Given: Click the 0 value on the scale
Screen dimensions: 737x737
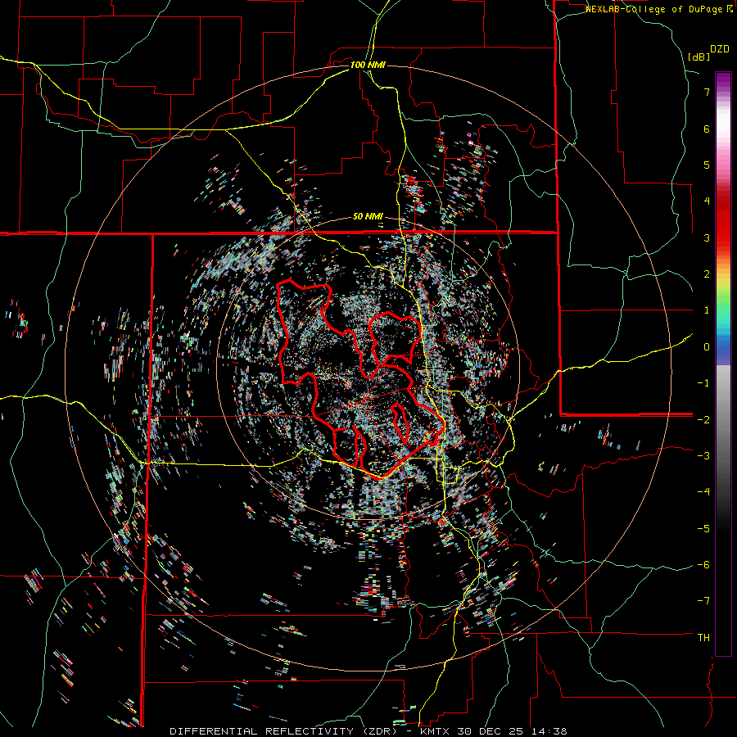Looking at the screenshot, I should (x=707, y=347).
